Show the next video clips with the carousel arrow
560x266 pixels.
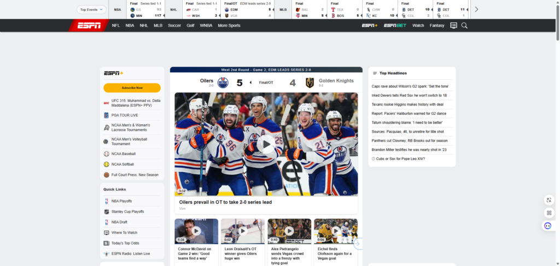pyautogui.click(x=358, y=244)
